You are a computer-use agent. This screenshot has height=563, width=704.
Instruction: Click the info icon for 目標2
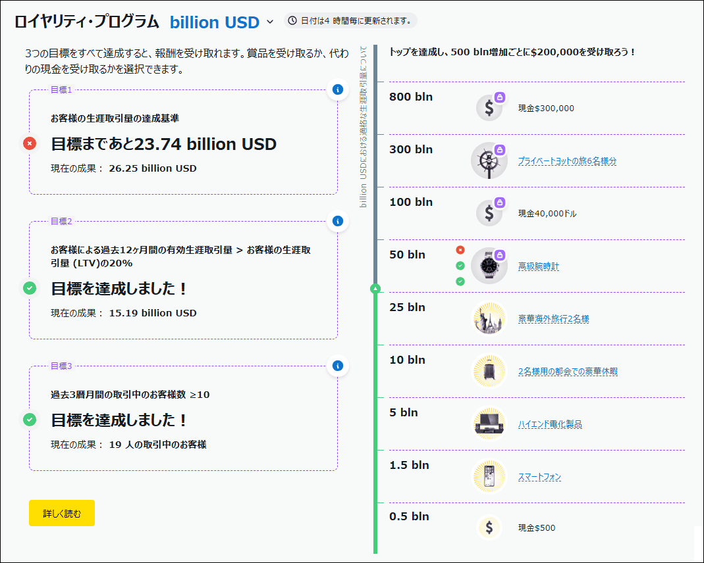pos(337,221)
